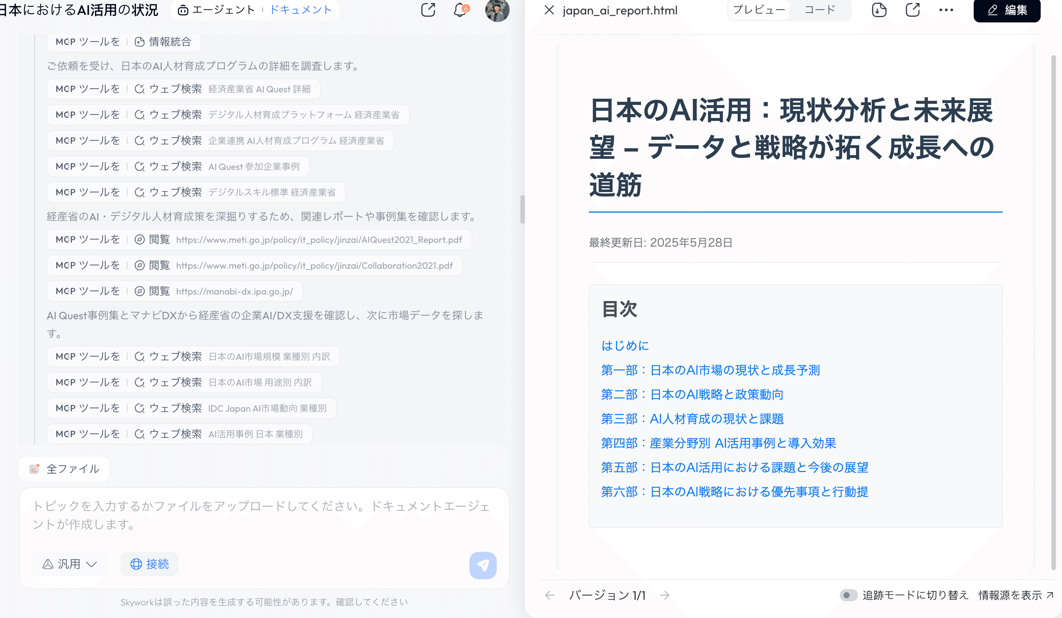Viewport: 1062px width, 618px height.
Task: Open the three-dot more options menu
Action: click(x=946, y=10)
